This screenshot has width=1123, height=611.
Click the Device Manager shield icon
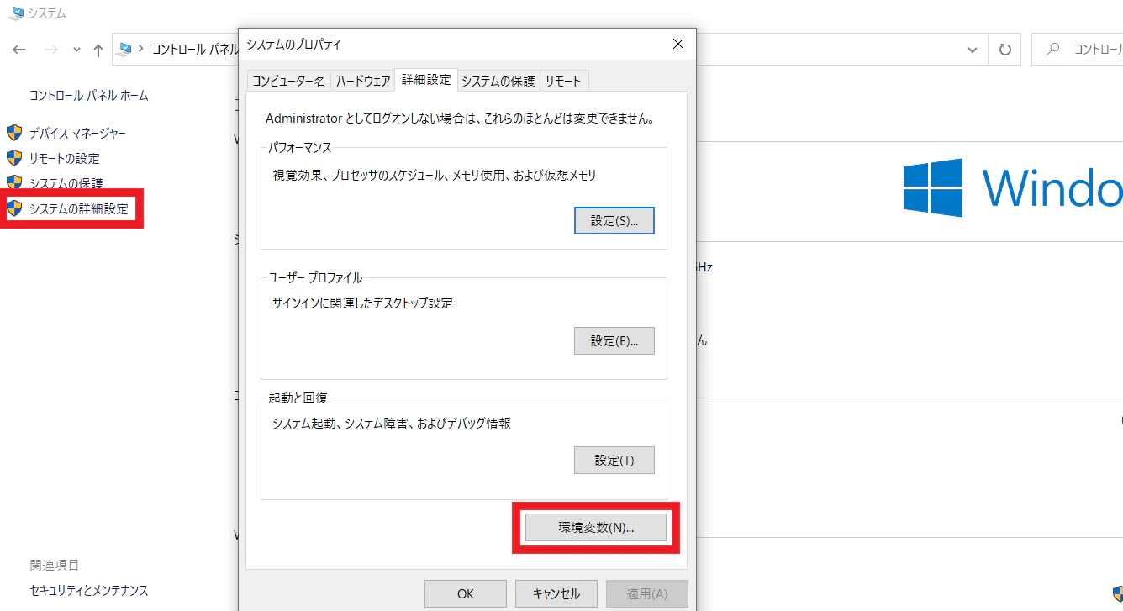13,133
